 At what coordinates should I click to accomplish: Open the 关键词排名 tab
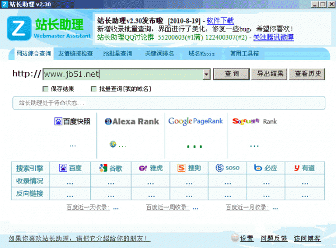click(160, 53)
